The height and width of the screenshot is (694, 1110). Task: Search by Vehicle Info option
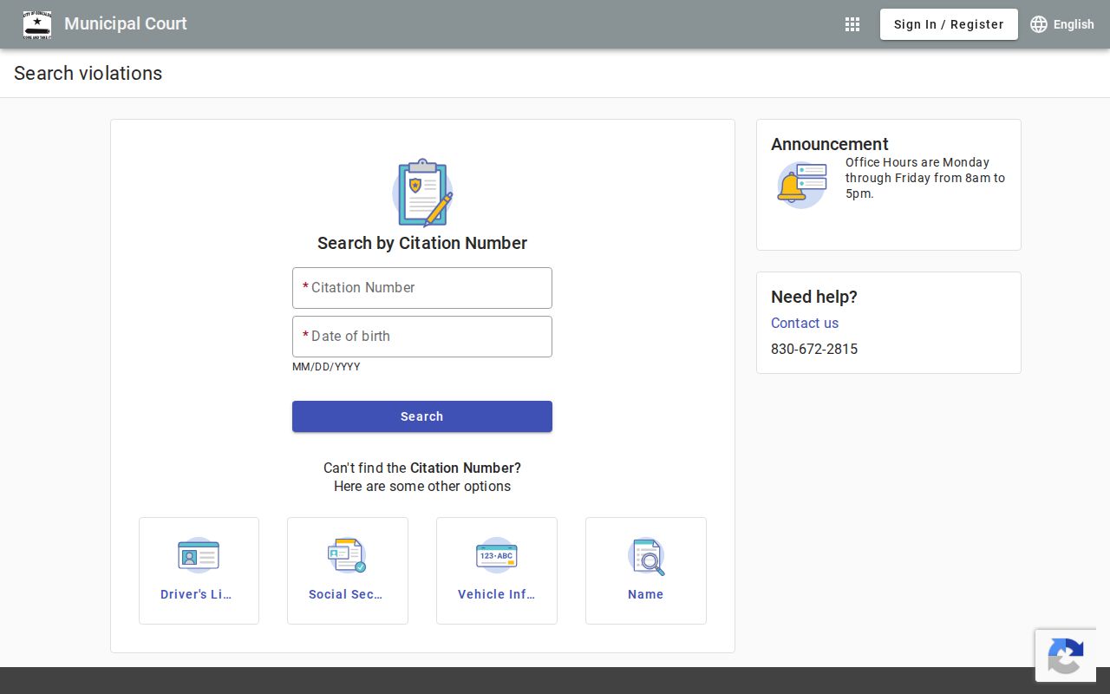click(x=497, y=571)
